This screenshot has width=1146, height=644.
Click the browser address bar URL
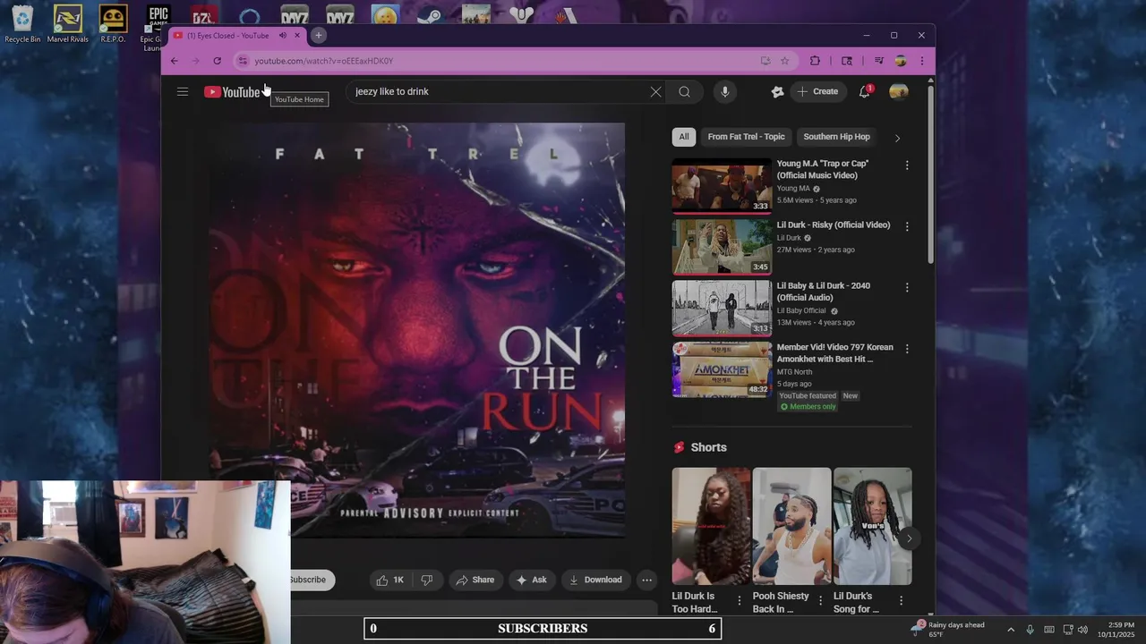pos(323,61)
